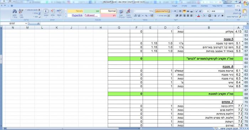Apply the Normal cell style
Viewport: 249px width, 130px height.
click(108, 11)
